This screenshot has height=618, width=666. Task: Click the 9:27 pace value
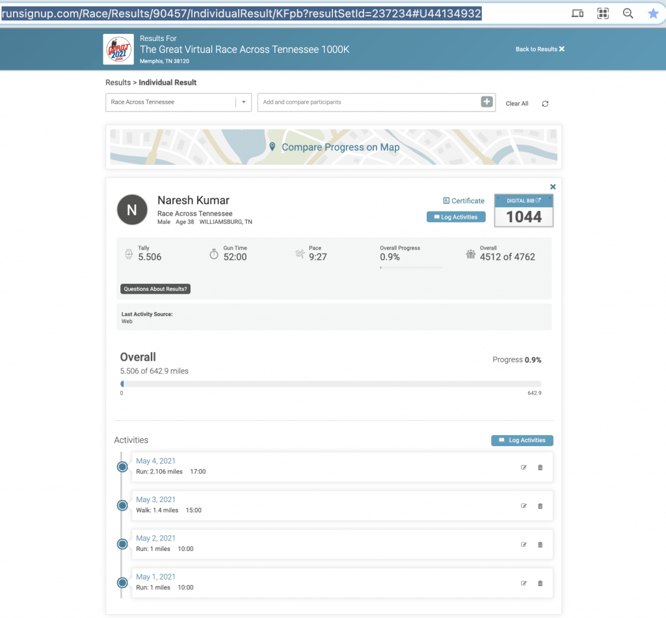click(x=317, y=257)
